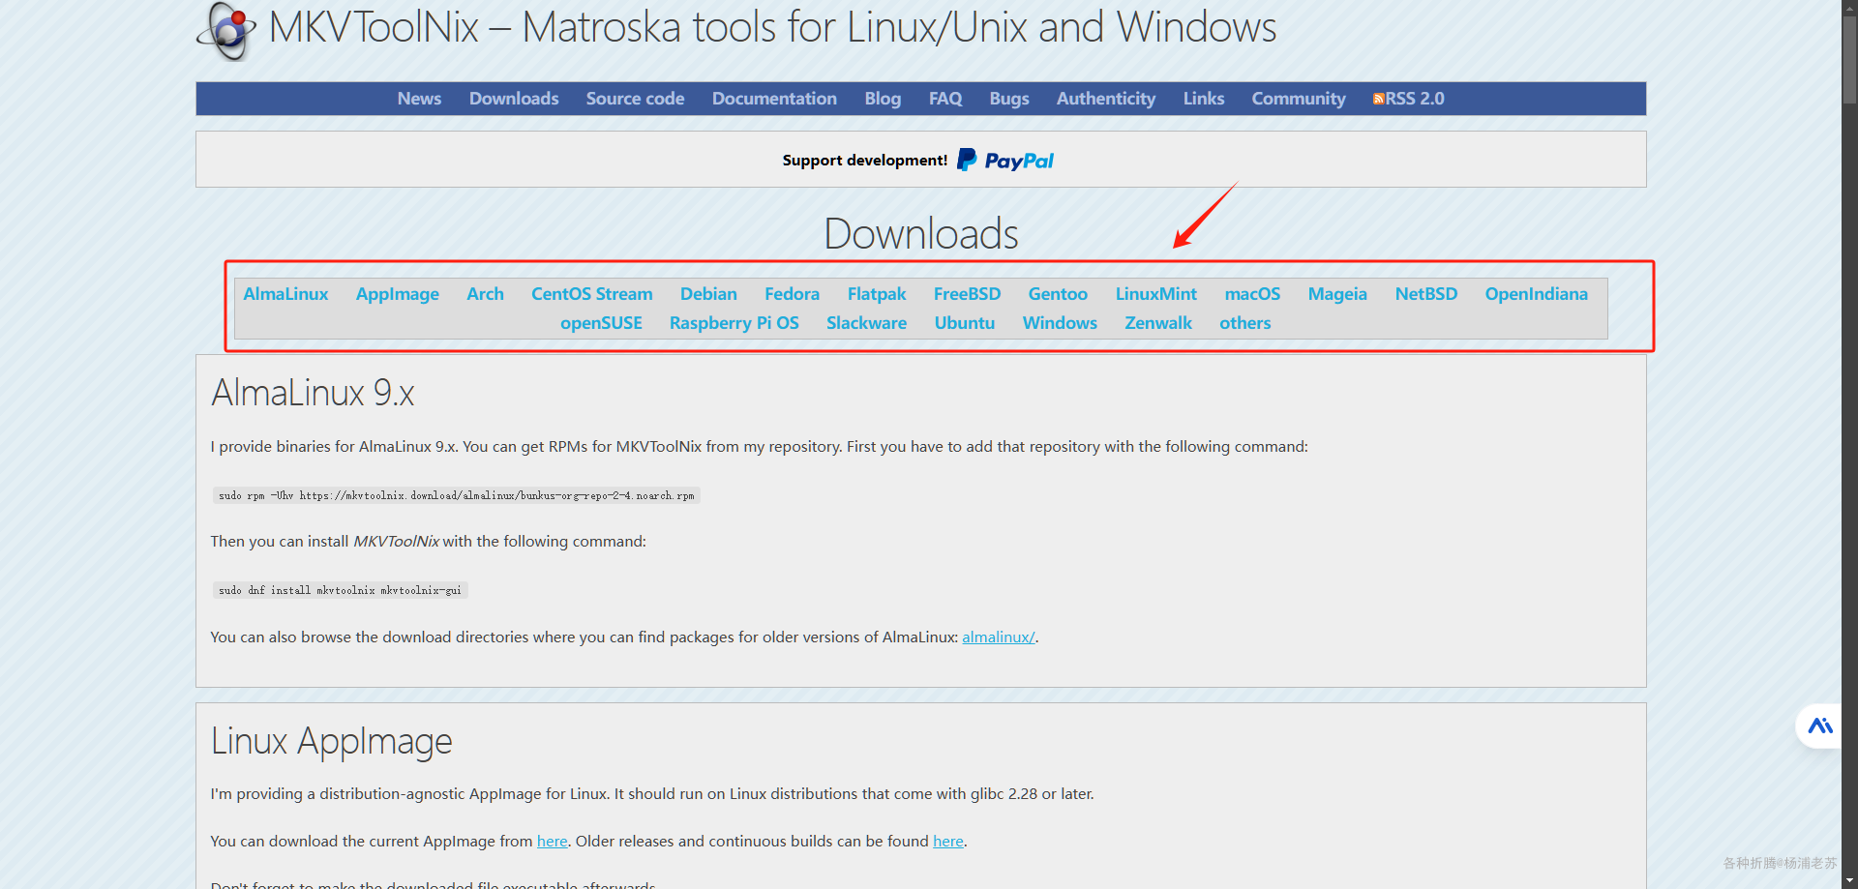Click the 'Linux AppImage' heading
The width and height of the screenshot is (1858, 889).
click(331, 741)
